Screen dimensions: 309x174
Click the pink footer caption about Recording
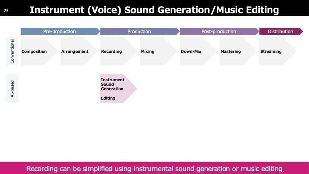(154, 169)
